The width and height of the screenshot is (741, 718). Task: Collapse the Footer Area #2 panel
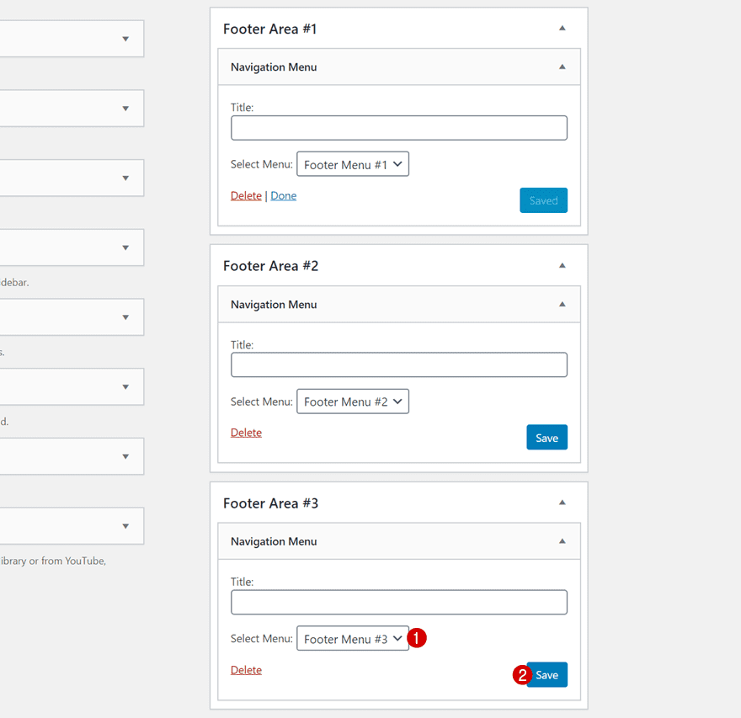pyautogui.click(x=562, y=265)
